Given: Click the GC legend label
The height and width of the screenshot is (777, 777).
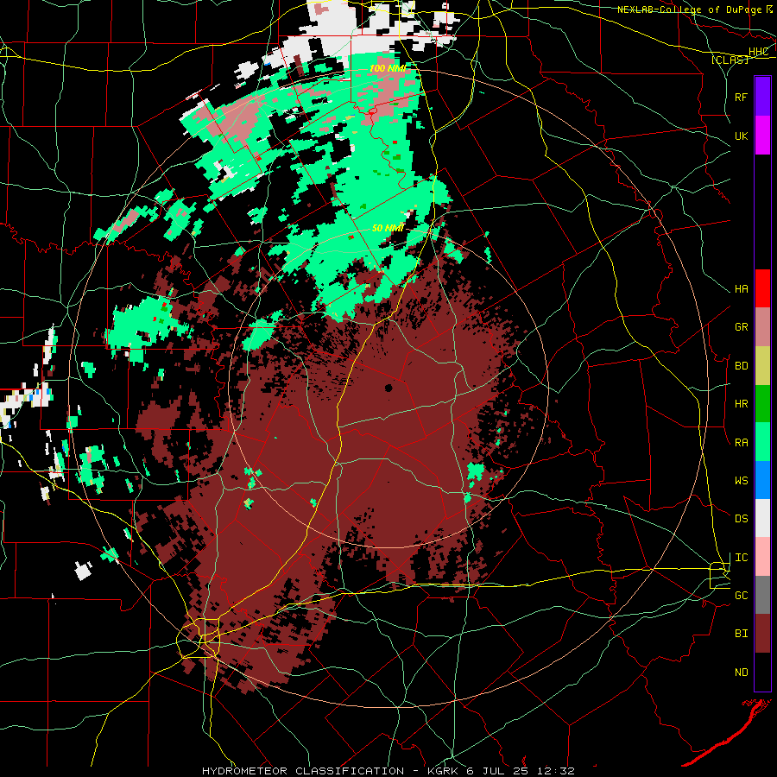Looking at the screenshot, I should point(741,596).
